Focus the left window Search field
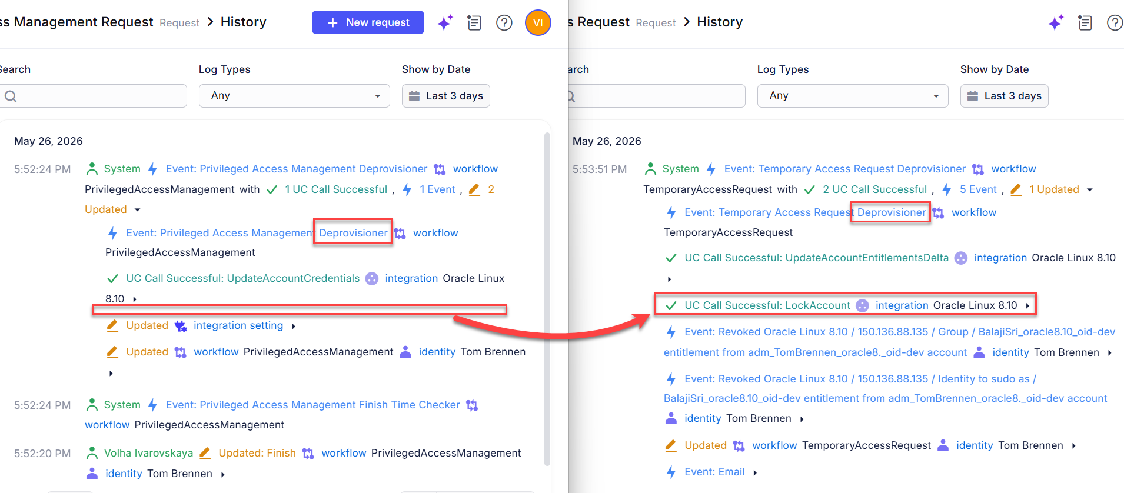 pyautogui.click(x=94, y=96)
